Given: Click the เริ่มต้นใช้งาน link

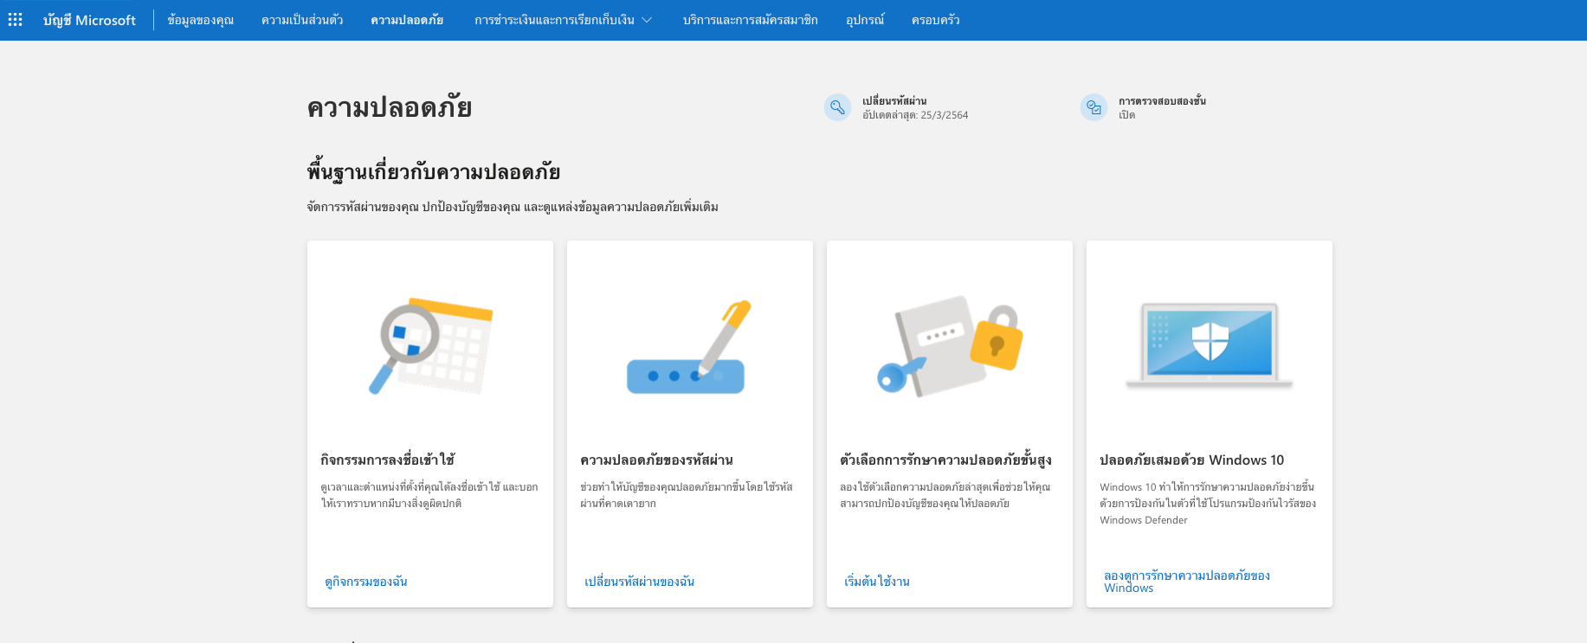Looking at the screenshot, I should (877, 582).
